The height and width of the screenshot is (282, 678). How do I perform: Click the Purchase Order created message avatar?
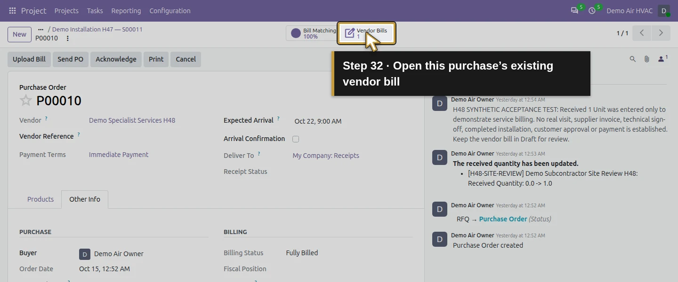tap(439, 239)
